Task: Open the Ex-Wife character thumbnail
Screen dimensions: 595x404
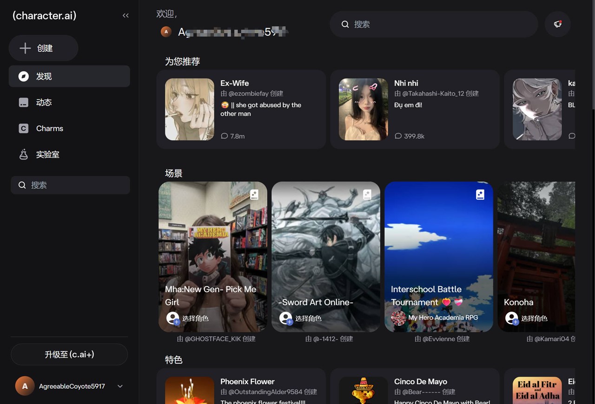Action: click(x=190, y=109)
